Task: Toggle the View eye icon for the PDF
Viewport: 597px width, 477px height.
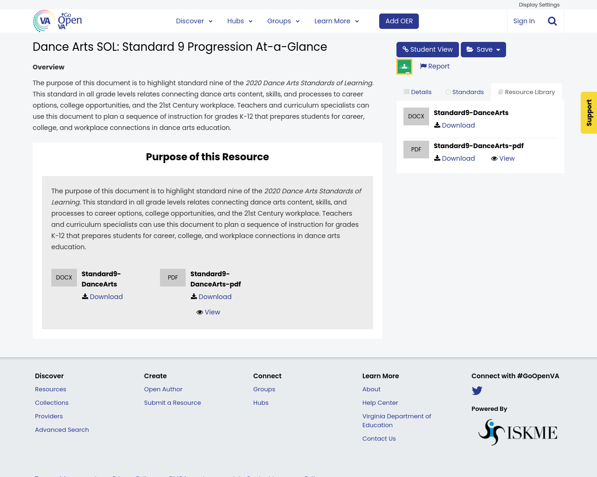Action: coord(494,158)
